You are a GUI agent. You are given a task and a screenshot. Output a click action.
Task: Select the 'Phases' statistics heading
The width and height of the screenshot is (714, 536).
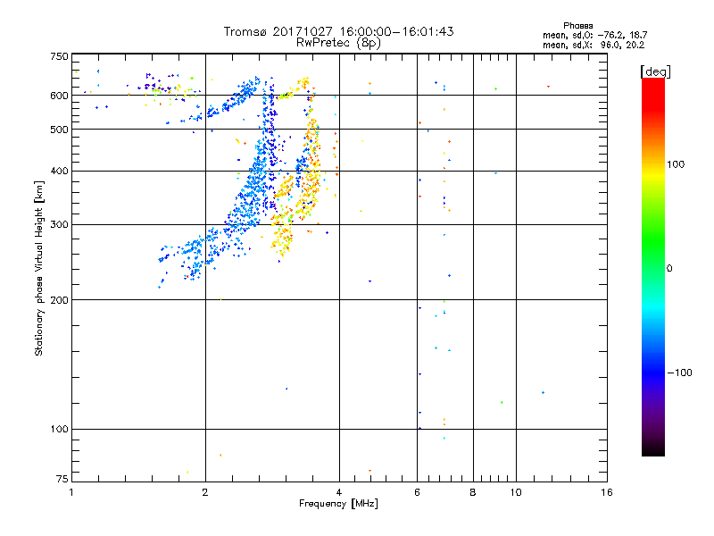click(x=577, y=26)
